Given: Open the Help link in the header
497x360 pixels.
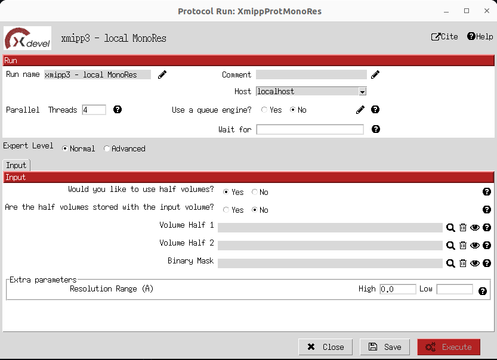Looking at the screenshot, I should 479,36.
